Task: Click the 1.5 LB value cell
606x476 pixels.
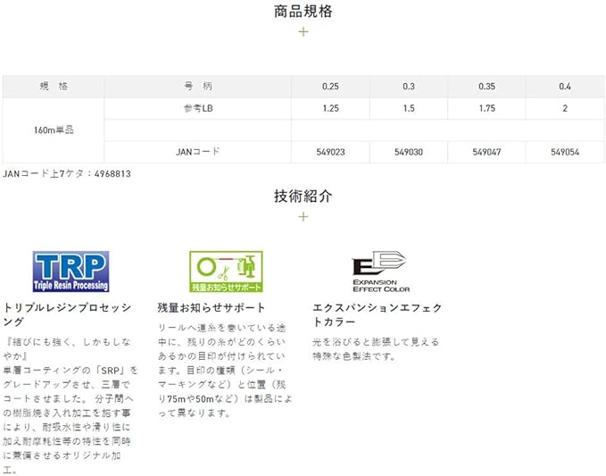Action: point(409,108)
